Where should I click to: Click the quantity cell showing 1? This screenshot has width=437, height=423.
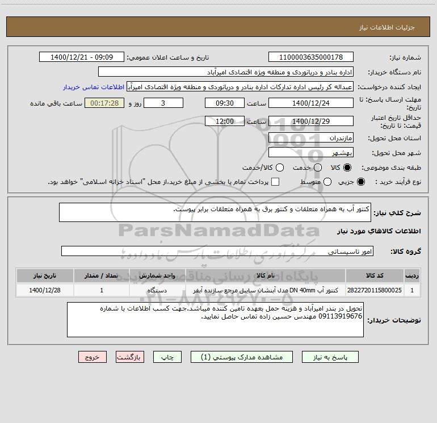102,290
